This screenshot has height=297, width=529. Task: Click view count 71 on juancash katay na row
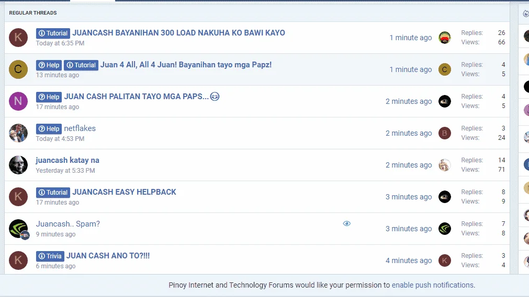click(x=501, y=169)
